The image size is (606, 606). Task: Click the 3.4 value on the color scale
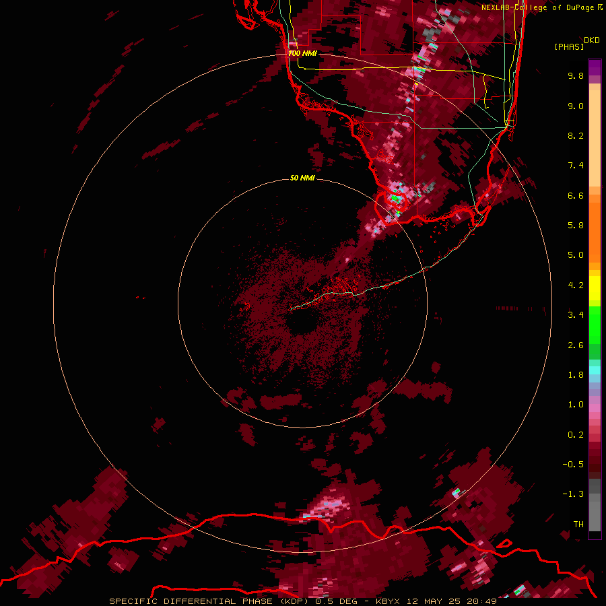tap(576, 315)
